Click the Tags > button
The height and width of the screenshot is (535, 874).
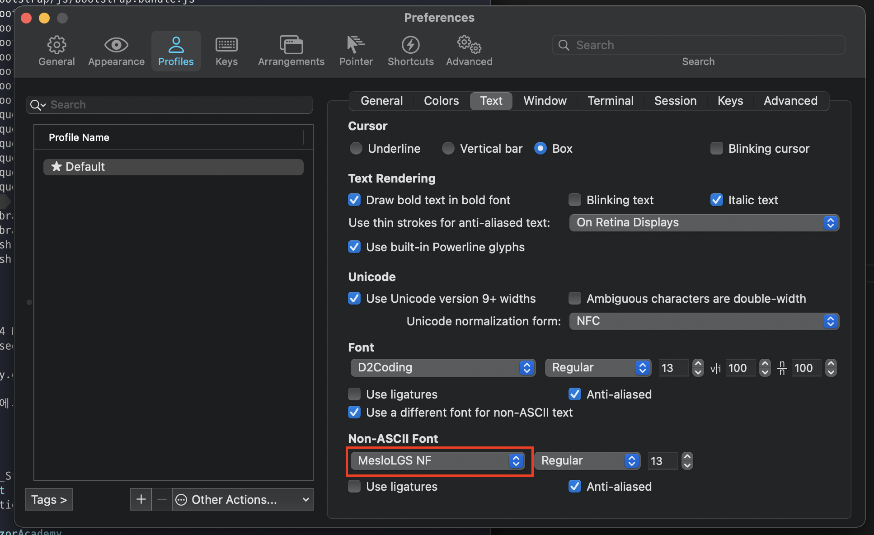(x=49, y=499)
